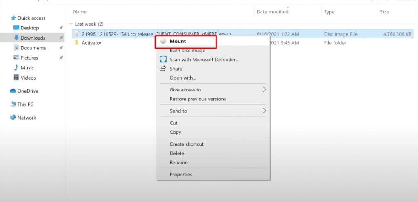Choose Copy from the context menu
418x202 pixels.
click(176, 132)
